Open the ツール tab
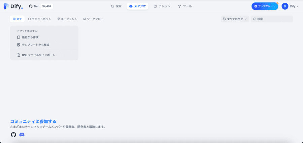 pyautogui.click(x=185, y=6)
